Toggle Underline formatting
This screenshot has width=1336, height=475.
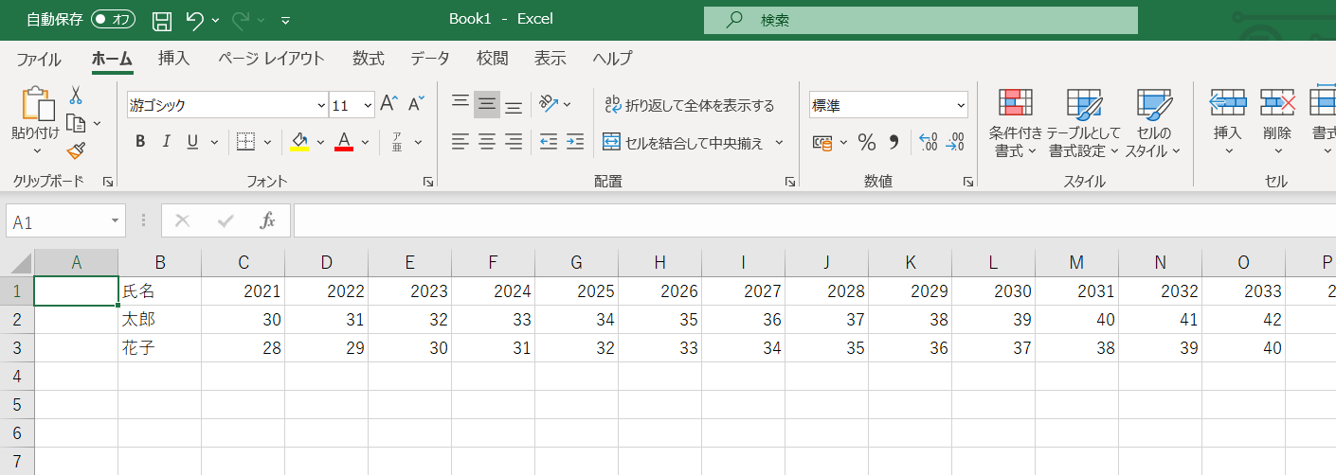coord(192,142)
